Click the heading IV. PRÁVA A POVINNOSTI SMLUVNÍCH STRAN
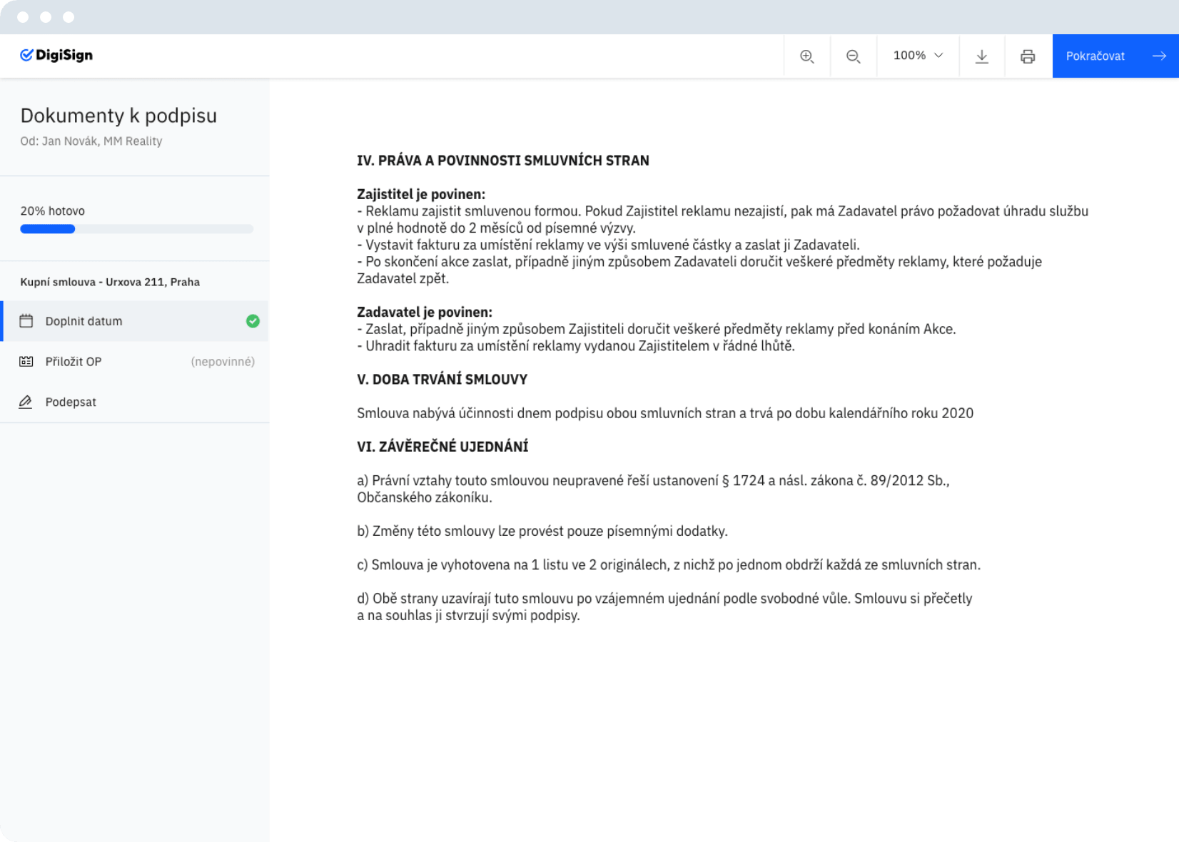 [x=503, y=161]
